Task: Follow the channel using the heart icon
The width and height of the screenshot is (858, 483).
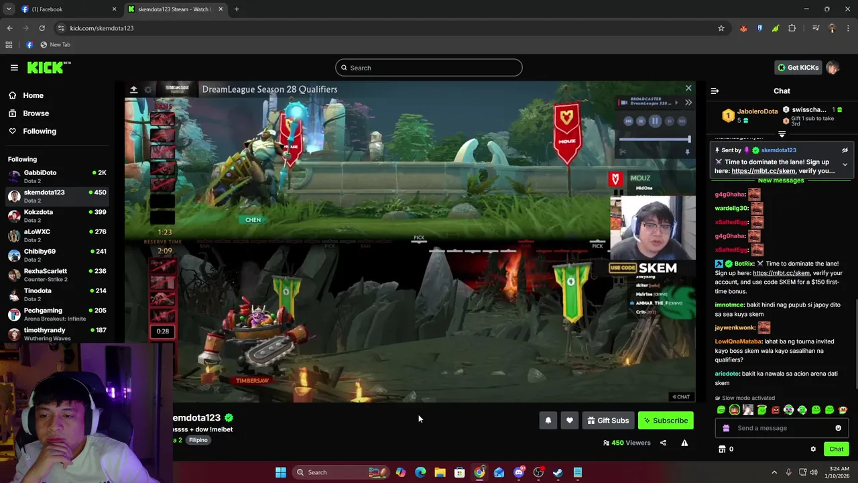Action: (570, 421)
